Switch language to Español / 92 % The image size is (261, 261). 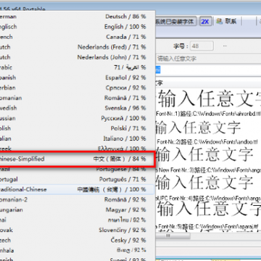(x=77, y=78)
